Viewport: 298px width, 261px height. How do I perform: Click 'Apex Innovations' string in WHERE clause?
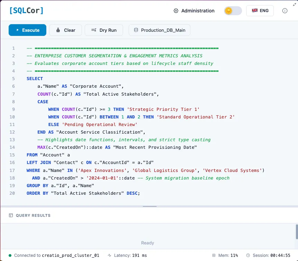coord(102,171)
